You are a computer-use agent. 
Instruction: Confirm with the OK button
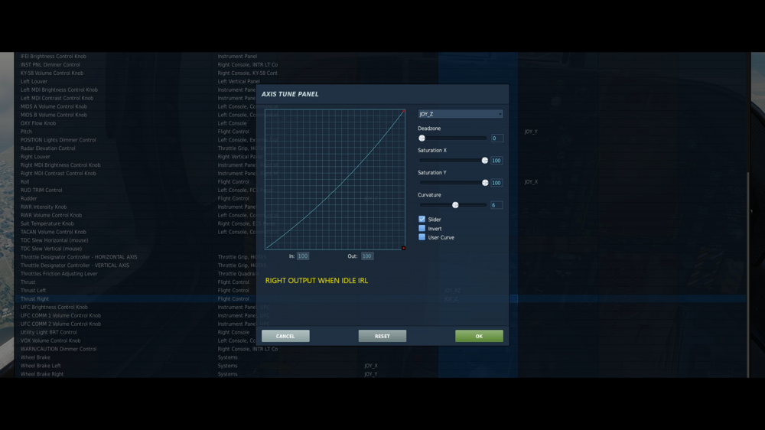(479, 336)
